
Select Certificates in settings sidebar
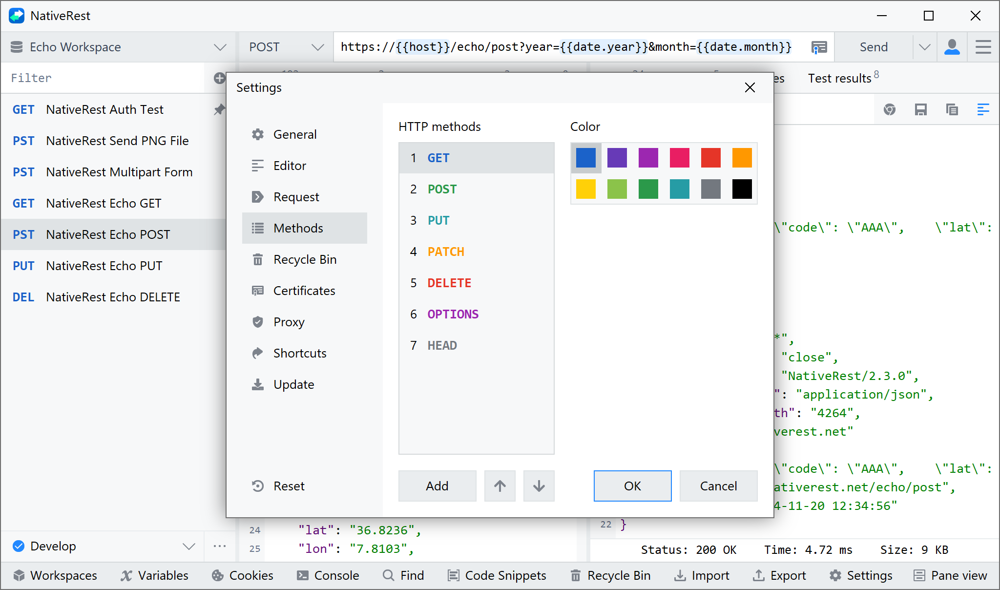pyautogui.click(x=304, y=291)
